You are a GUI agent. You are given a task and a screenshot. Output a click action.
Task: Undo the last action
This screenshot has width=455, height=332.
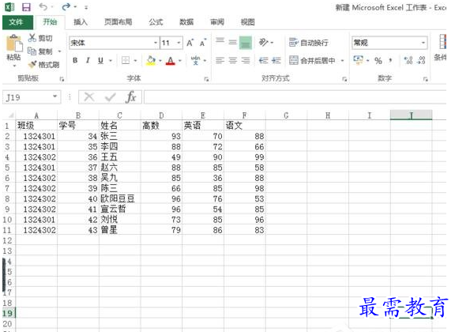pyautogui.click(x=43, y=6)
